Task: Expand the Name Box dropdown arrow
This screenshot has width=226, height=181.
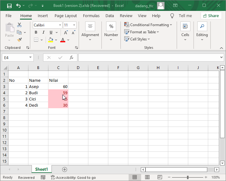Action: [x=30, y=58]
